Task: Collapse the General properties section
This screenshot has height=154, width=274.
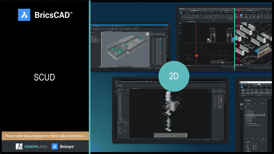Action: (x=264, y=142)
